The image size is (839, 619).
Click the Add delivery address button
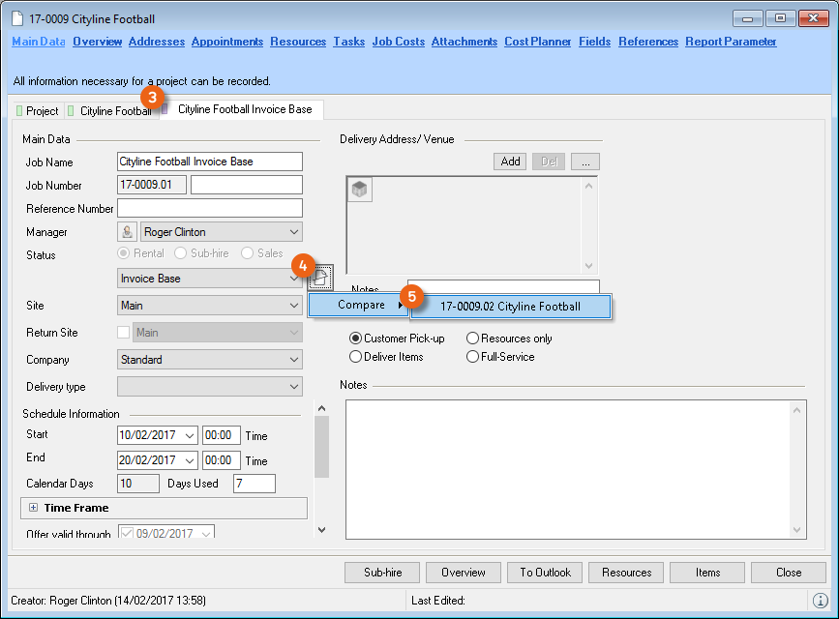click(510, 162)
